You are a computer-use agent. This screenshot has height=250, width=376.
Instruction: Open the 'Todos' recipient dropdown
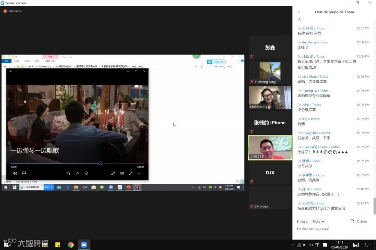click(318, 221)
